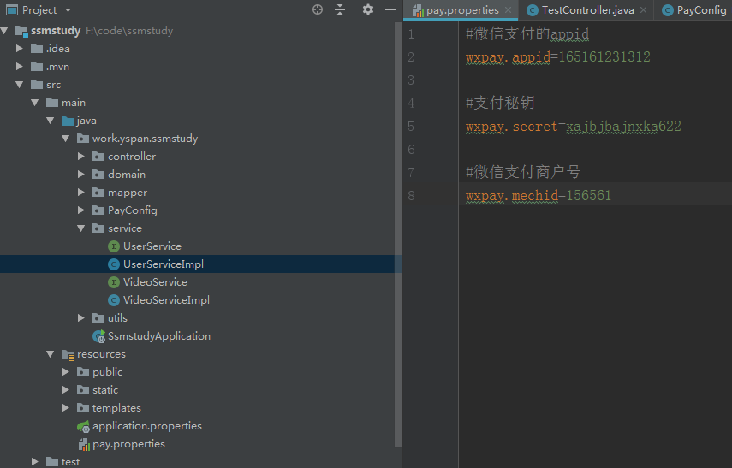Click the Project panel title label

pyautogui.click(x=39, y=10)
